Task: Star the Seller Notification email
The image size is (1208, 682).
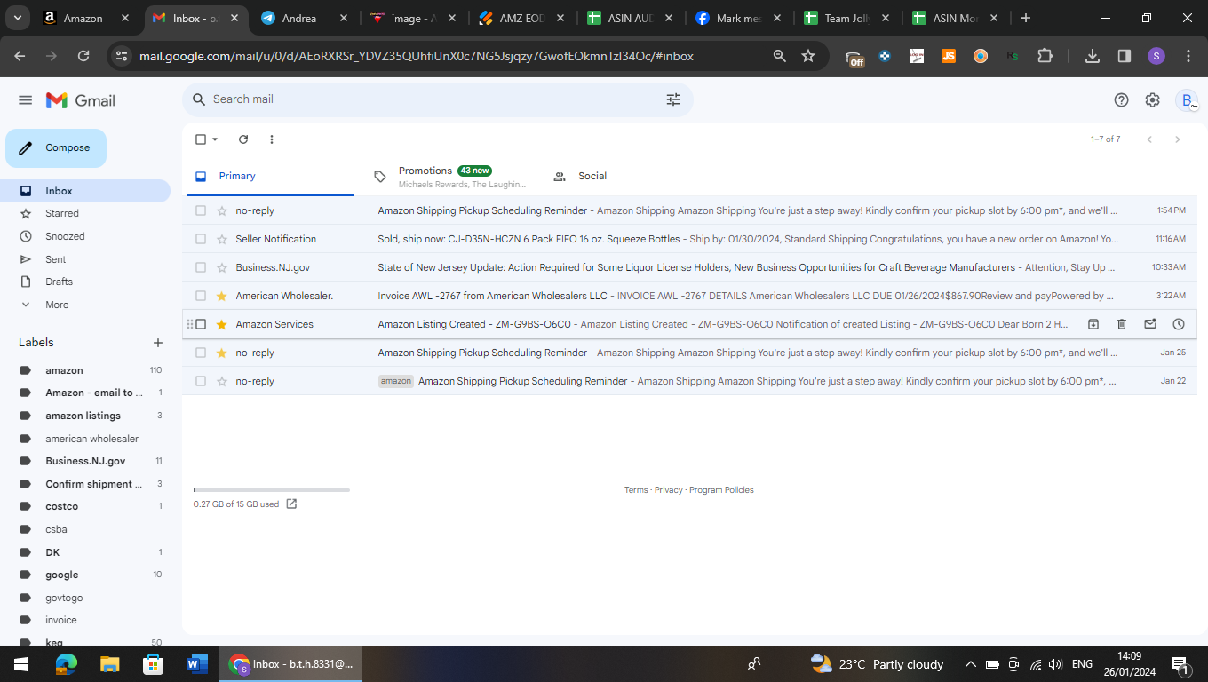Action: (222, 239)
